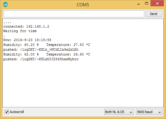The height and width of the screenshot is (119, 166).
Task: Click the arrow on the line ending combo box
Action: [131, 112]
